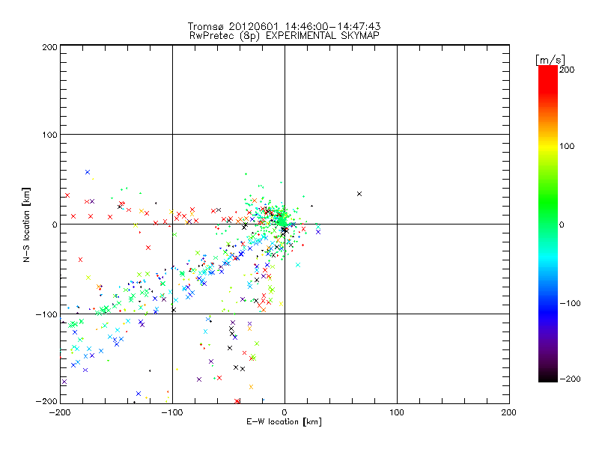Image resolution: width=599 pixels, height=449 pixels.
Task: Click the '[m/s]' colorbar unit label
Action: [550, 60]
